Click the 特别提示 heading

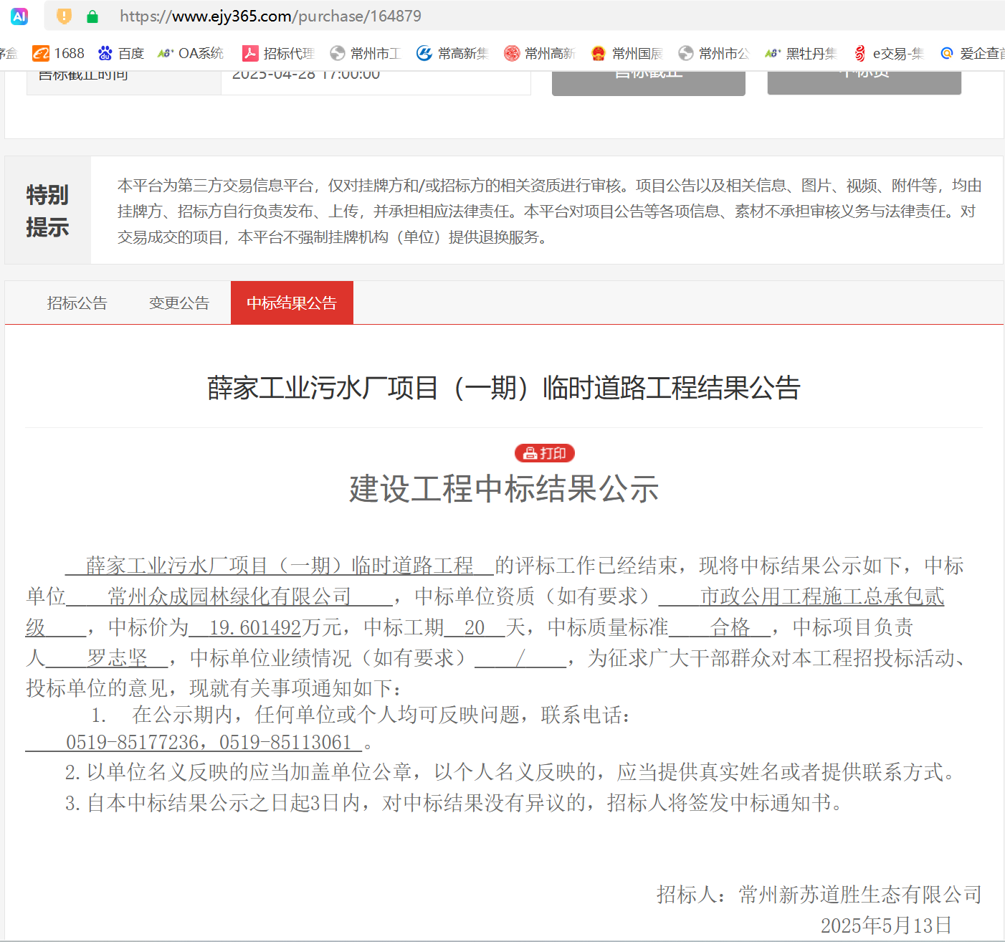[x=47, y=211]
